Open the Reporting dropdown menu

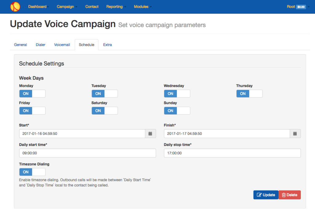point(116,7)
